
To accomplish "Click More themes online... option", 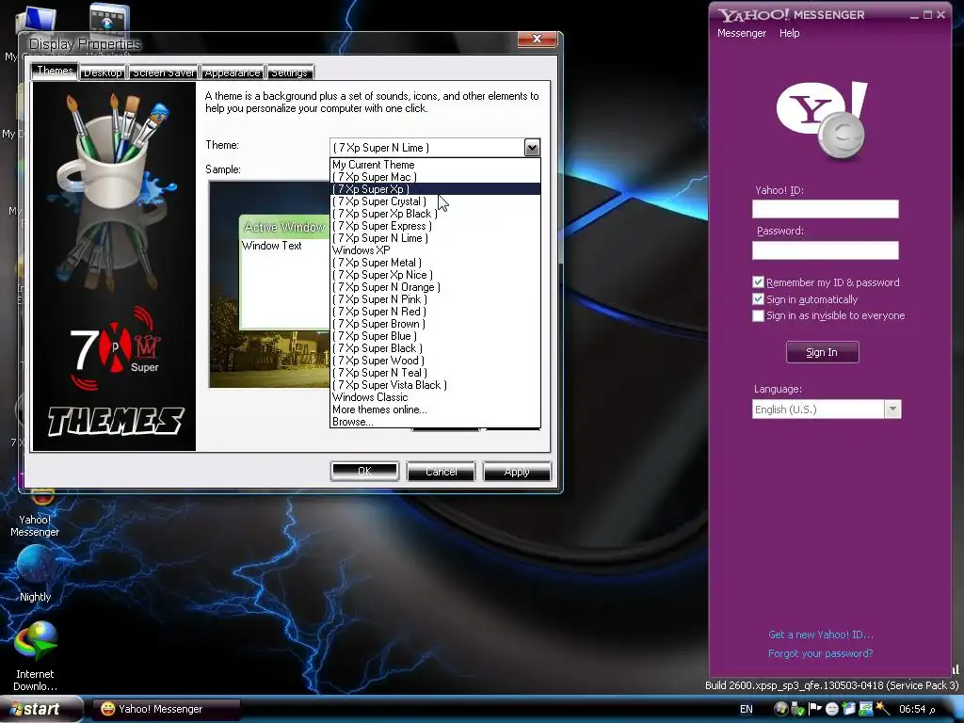I will (435, 410).
